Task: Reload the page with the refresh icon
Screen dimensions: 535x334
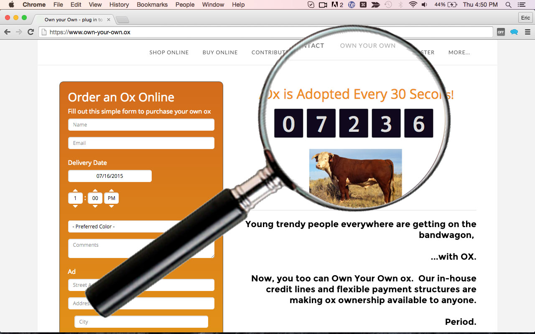Action: coord(31,32)
